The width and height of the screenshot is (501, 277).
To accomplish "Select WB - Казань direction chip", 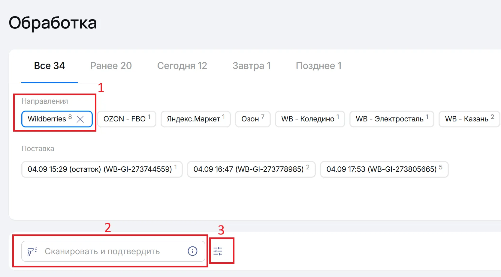I will pos(469,119).
